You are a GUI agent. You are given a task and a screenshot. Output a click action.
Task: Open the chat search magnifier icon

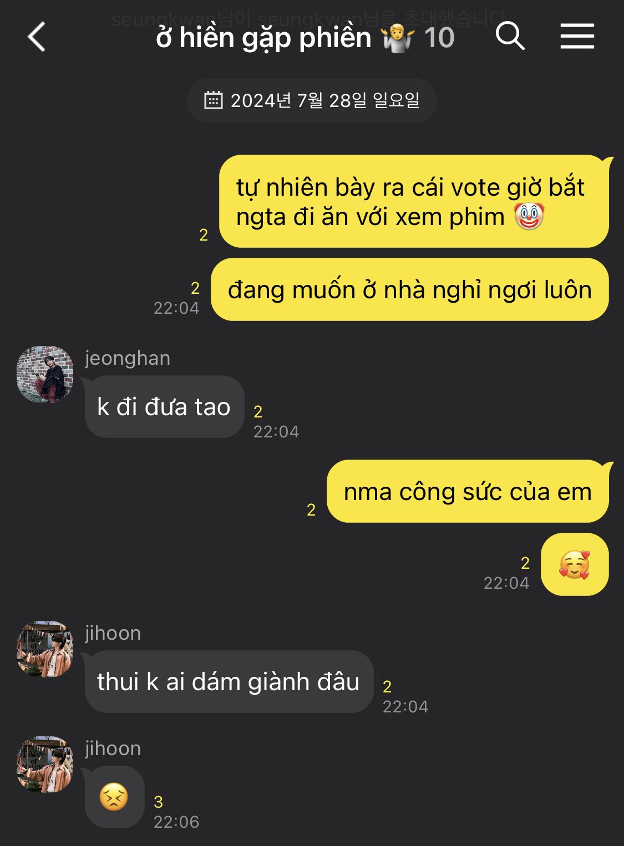[x=510, y=37]
